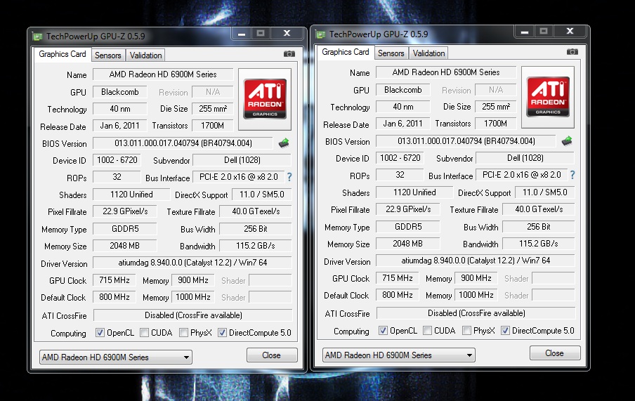Image resolution: width=635 pixels, height=401 pixels.
Task: Click the 40 nm Technology value in right window
Action: 403,107
